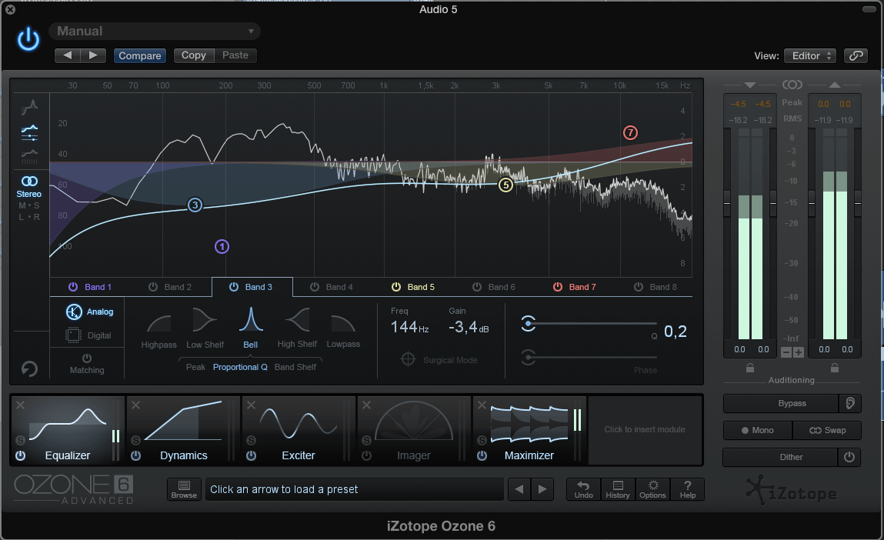Toggle the Exciter module power

(x=252, y=455)
